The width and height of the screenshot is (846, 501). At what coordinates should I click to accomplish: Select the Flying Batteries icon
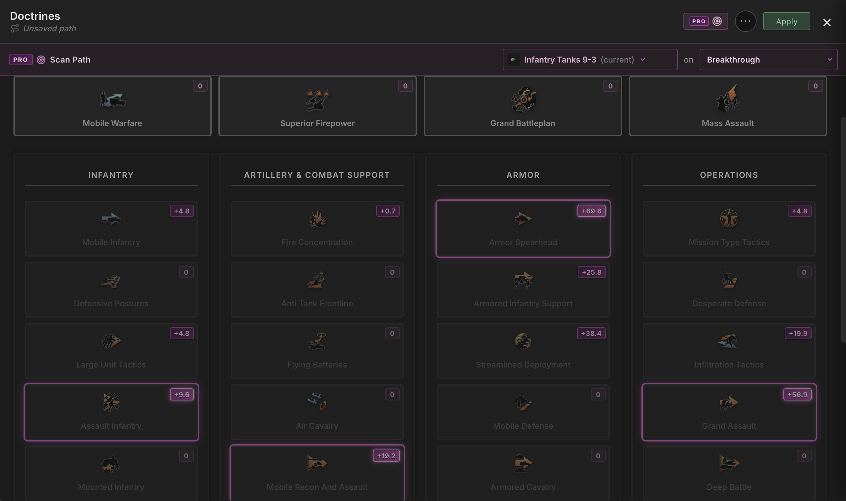[x=317, y=341]
